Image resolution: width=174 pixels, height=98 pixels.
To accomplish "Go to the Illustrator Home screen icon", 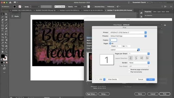I will coord(10,2).
